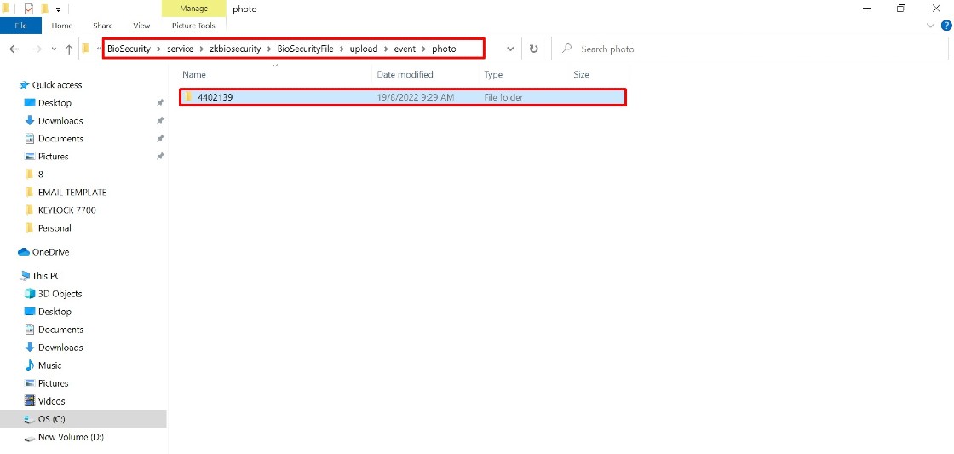Click service in the address breadcrumb
The image size is (954, 454).
[180, 49]
